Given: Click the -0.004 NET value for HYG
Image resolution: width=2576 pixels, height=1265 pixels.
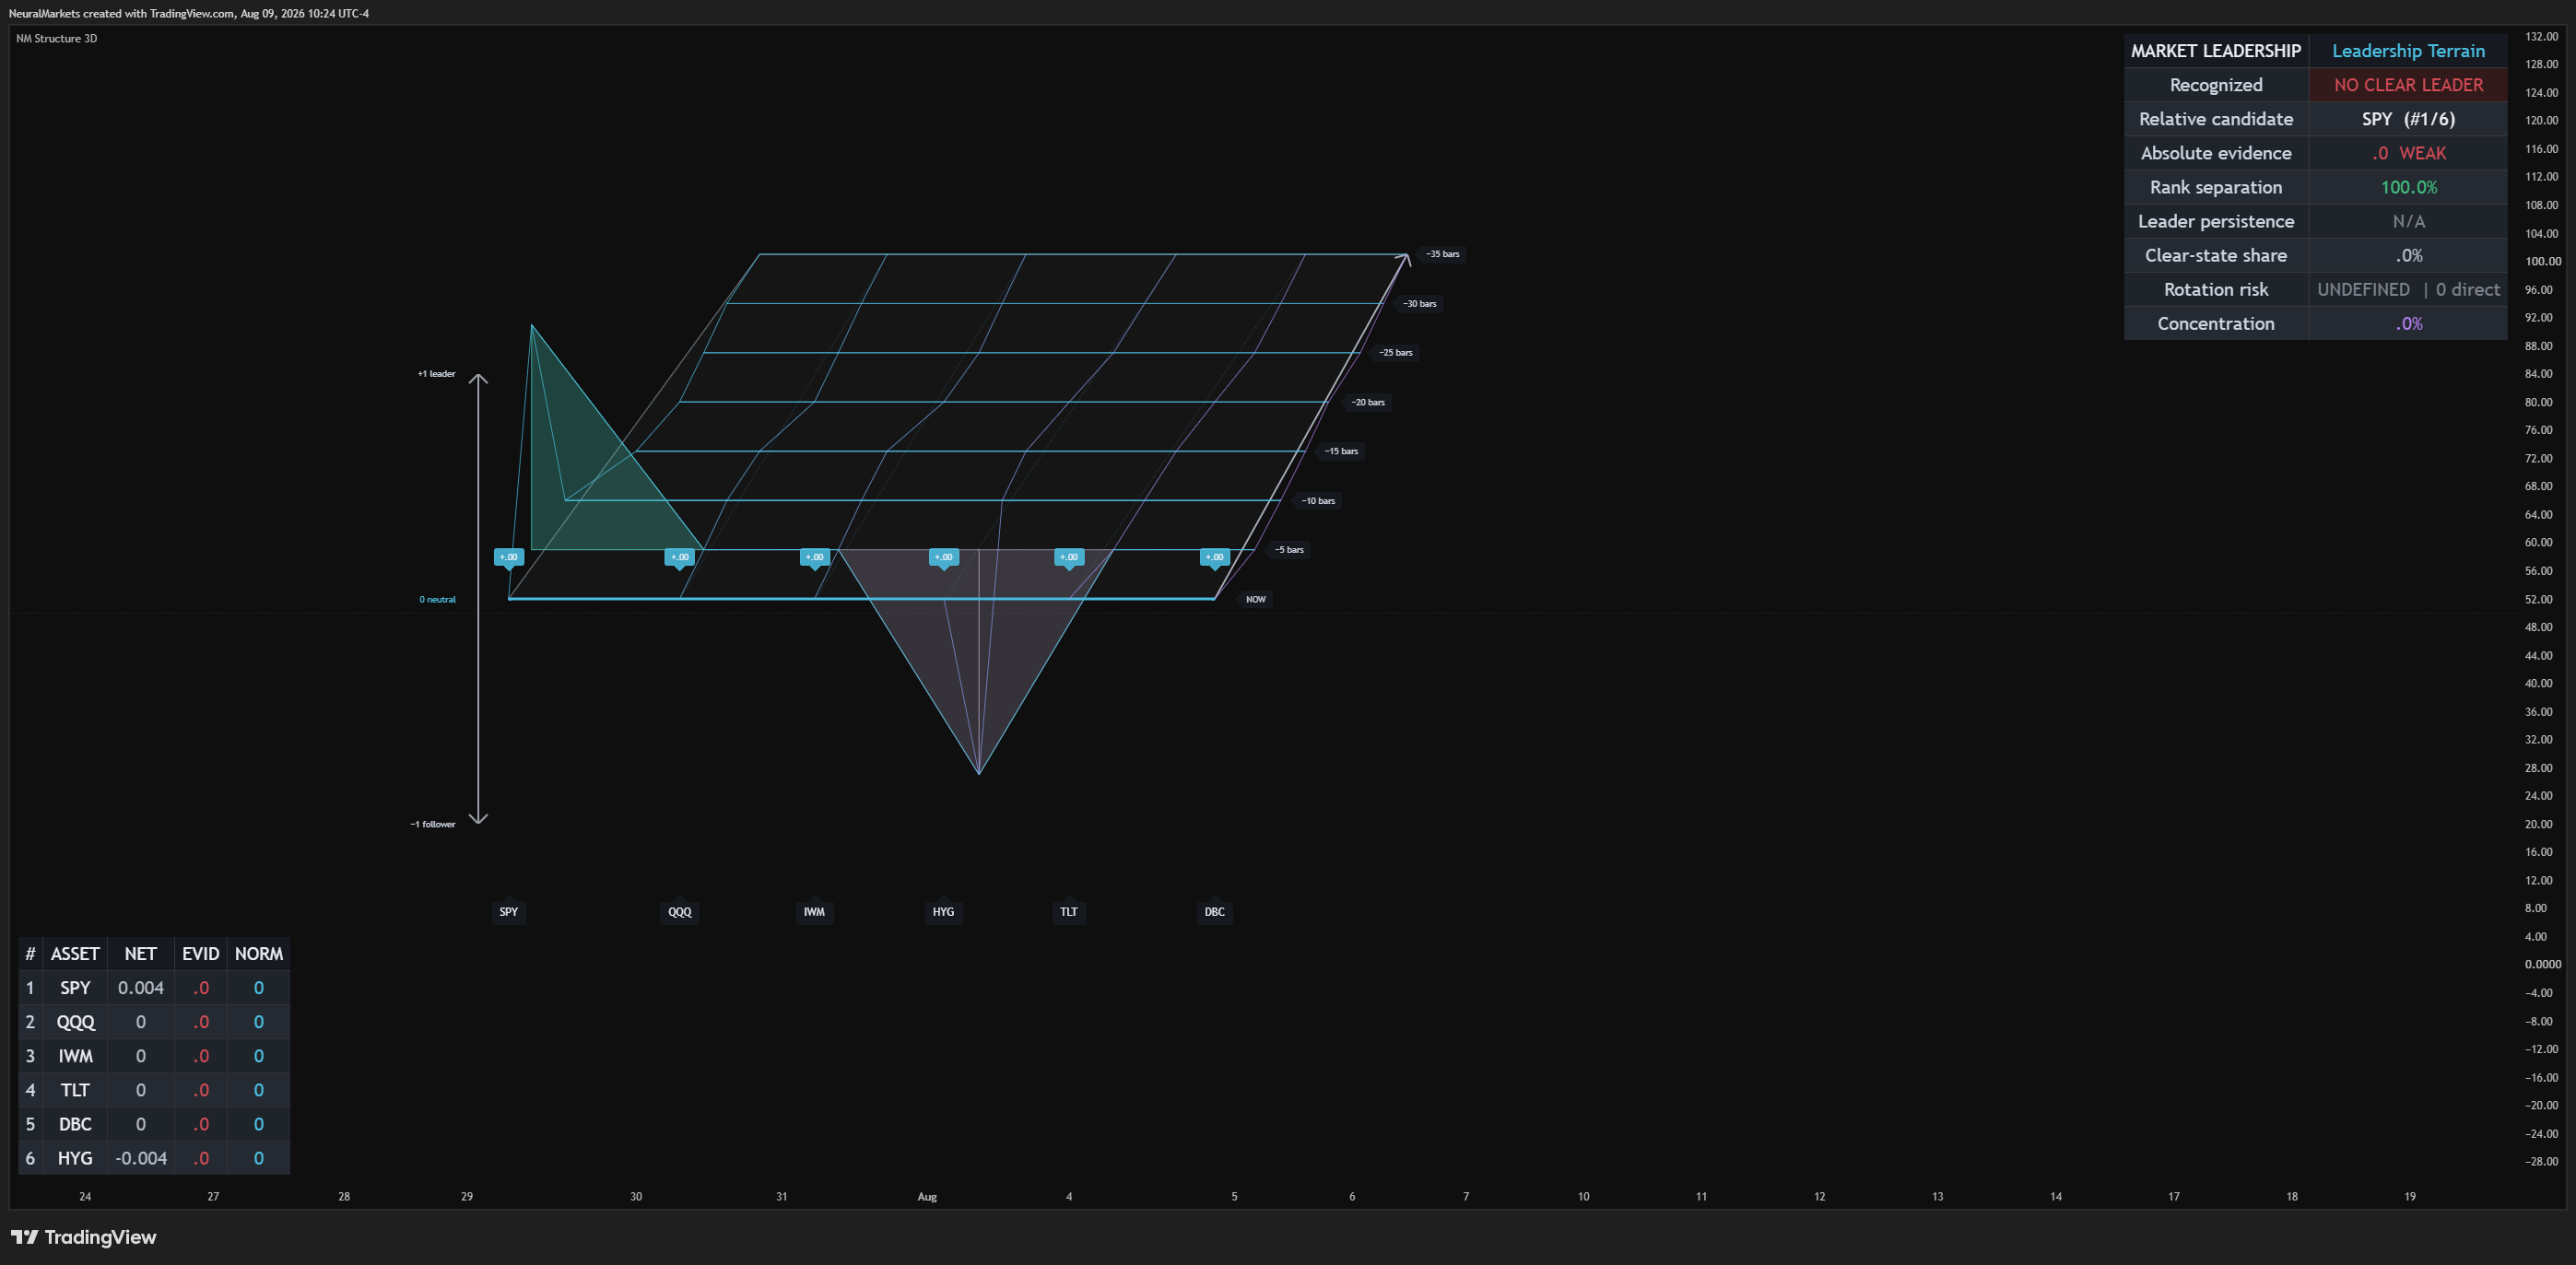Looking at the screenshot, I should [x=140, y=1158].
